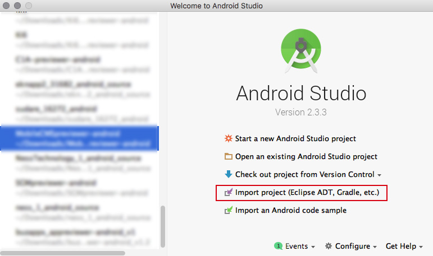Click the green Events notification badge
Viewport: 433px width, 256px height.
point(277,246)
